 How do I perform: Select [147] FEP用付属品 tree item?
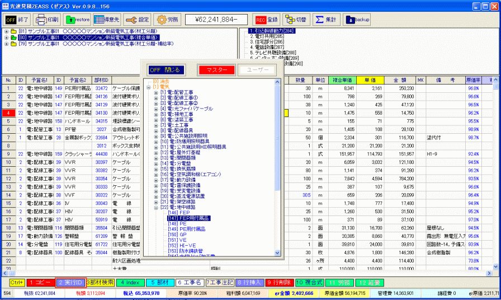[189, 218]
